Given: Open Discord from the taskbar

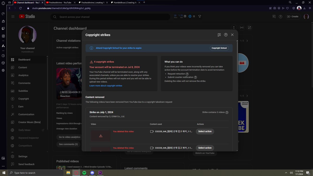Looking at the screenshot, I should click(92, 173).
